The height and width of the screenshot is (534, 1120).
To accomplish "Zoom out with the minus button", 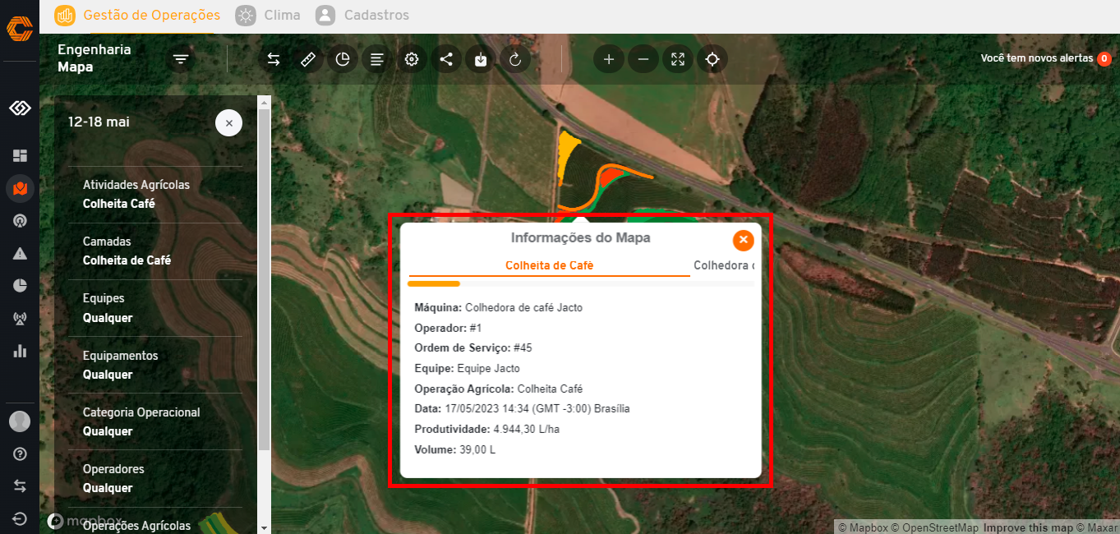I will click(643, 59).
